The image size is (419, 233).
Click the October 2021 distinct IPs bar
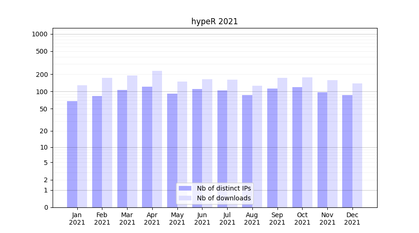(297, 147)
